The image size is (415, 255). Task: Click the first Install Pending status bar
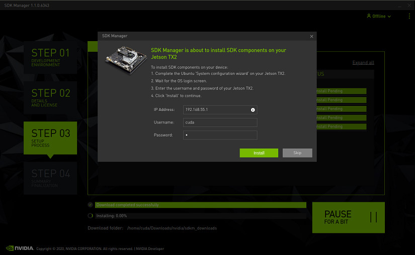[342, 91]
